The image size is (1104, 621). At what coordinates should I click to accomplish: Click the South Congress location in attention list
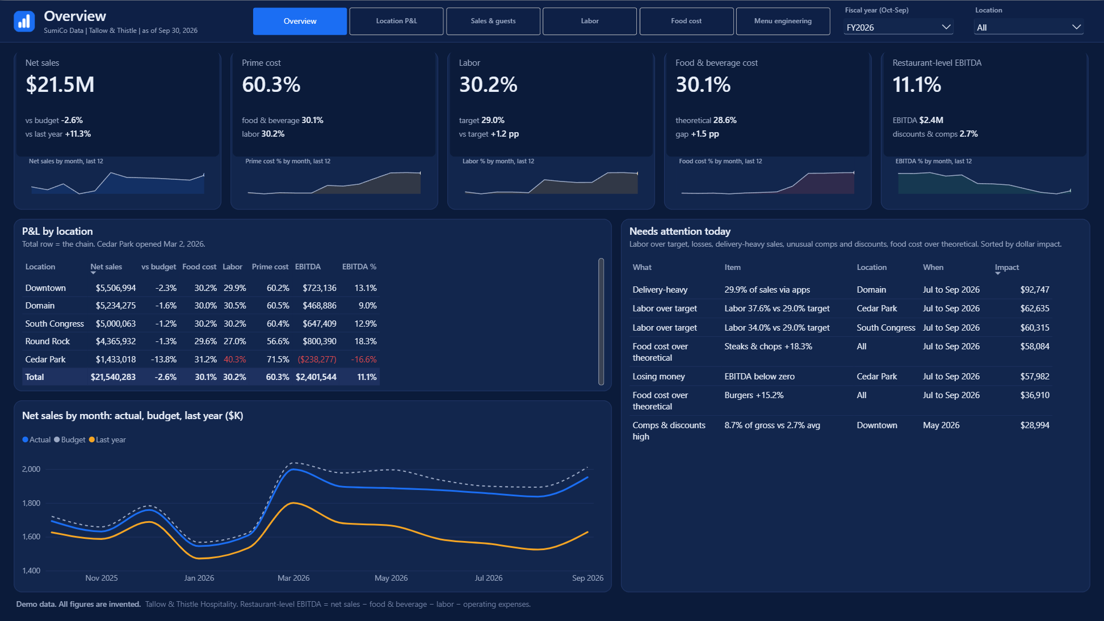(886, 328)
